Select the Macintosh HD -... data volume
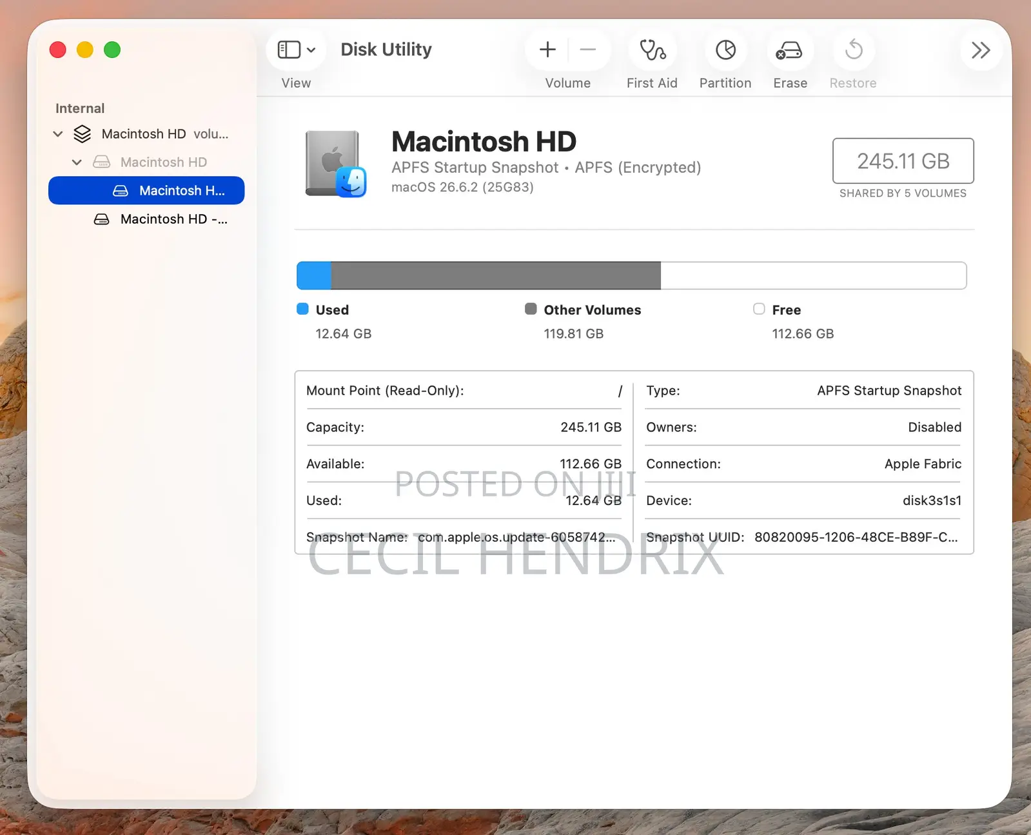This screenshot has height=835, width=1031. (x=146, y=219)
